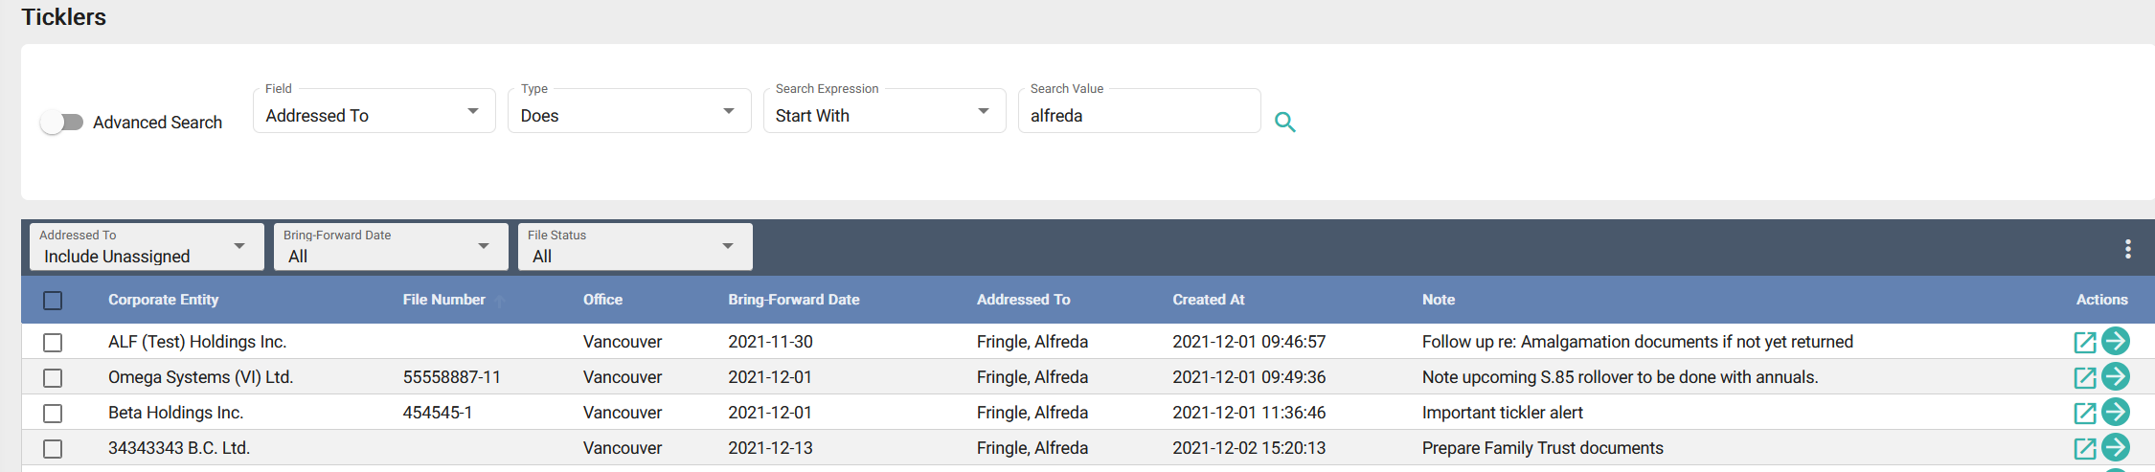Check the select-all header checkbox

(x=53, y=301)
